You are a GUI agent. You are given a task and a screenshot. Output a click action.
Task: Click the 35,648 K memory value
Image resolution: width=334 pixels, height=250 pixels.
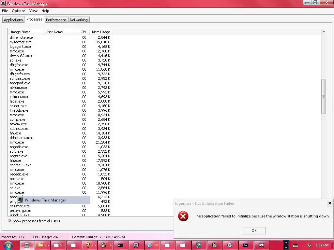103,42
